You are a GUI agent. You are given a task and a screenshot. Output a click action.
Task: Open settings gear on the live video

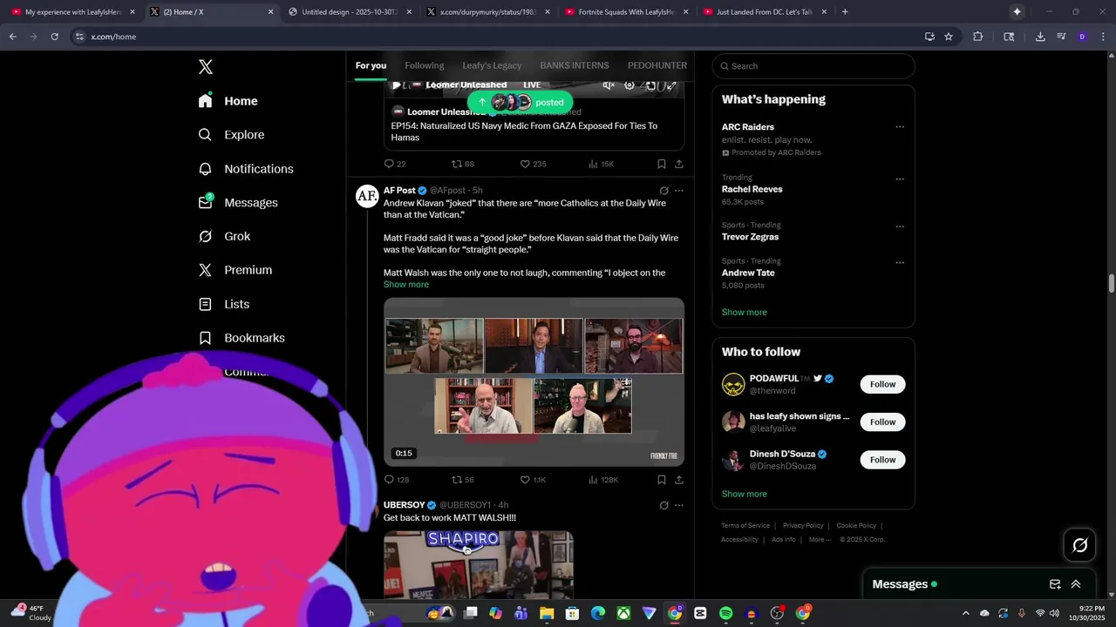point(629,85)
